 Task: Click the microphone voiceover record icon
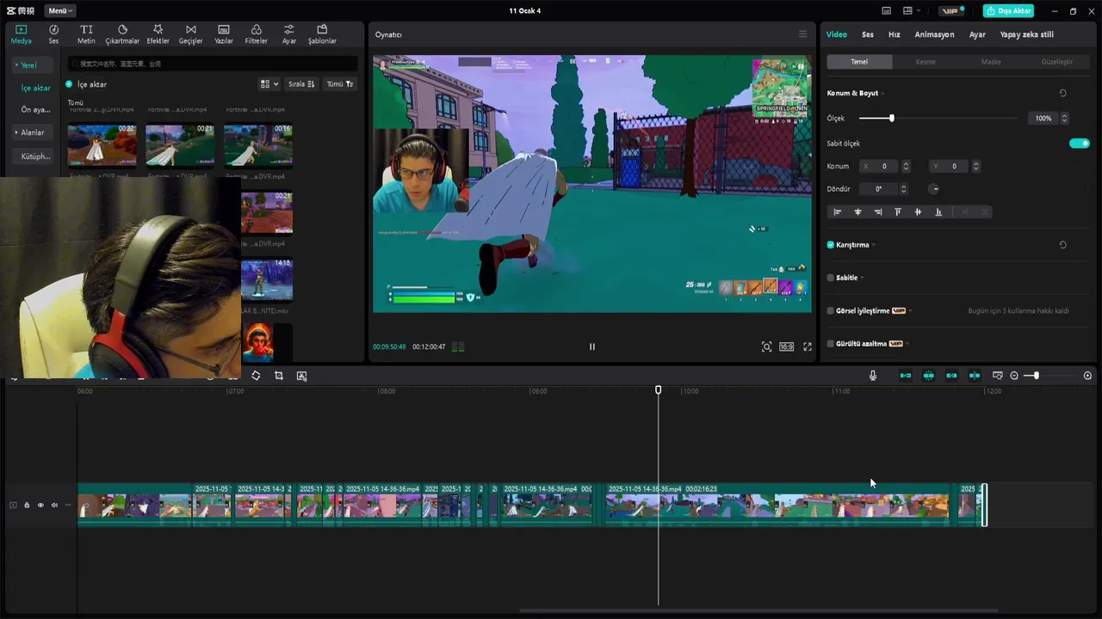pyautogui.click(x=872, y=376)
